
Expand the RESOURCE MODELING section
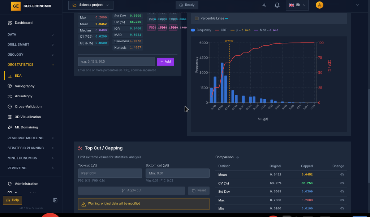[31, 138]
